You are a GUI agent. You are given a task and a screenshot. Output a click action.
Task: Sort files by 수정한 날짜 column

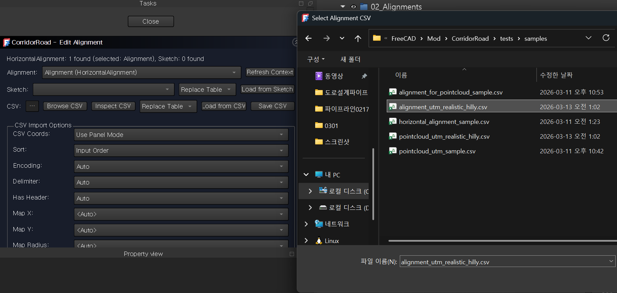556,75
